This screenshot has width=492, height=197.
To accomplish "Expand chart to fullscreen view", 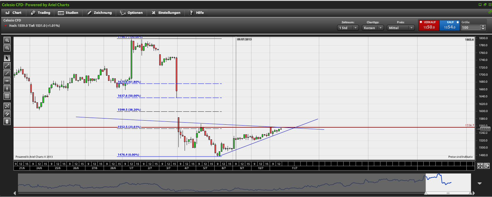I will (x=480, y=166).
